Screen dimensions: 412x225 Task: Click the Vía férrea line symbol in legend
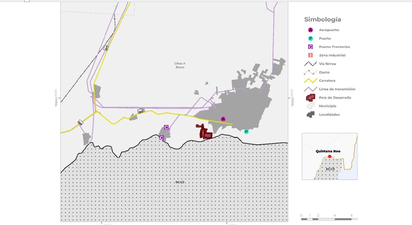tap(310, 64)
